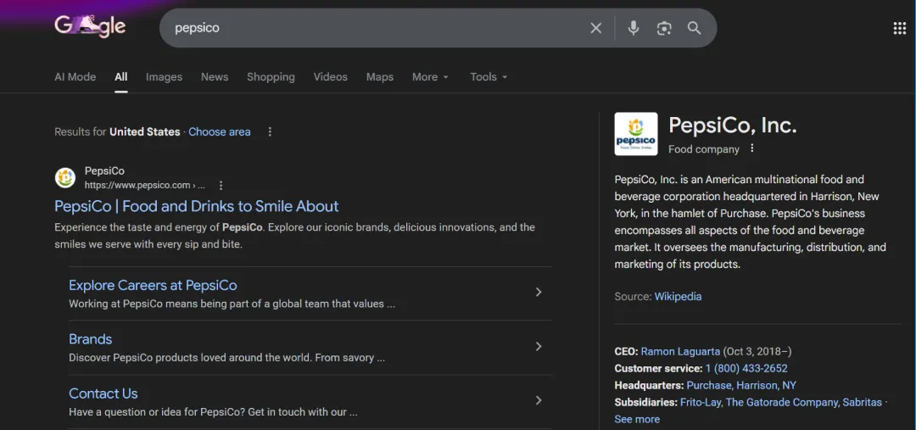
Task: Expand the Contact Us sitelink chevron
Action: [539, 400]
